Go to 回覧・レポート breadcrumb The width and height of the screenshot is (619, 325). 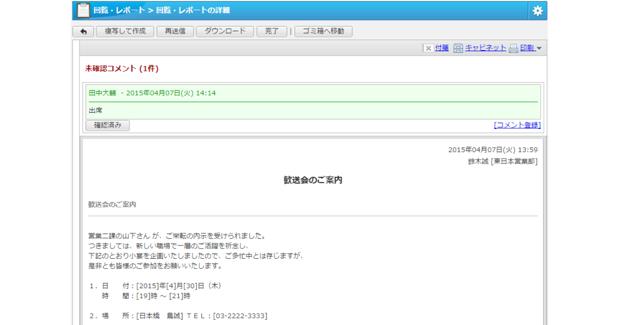[119, 11]
